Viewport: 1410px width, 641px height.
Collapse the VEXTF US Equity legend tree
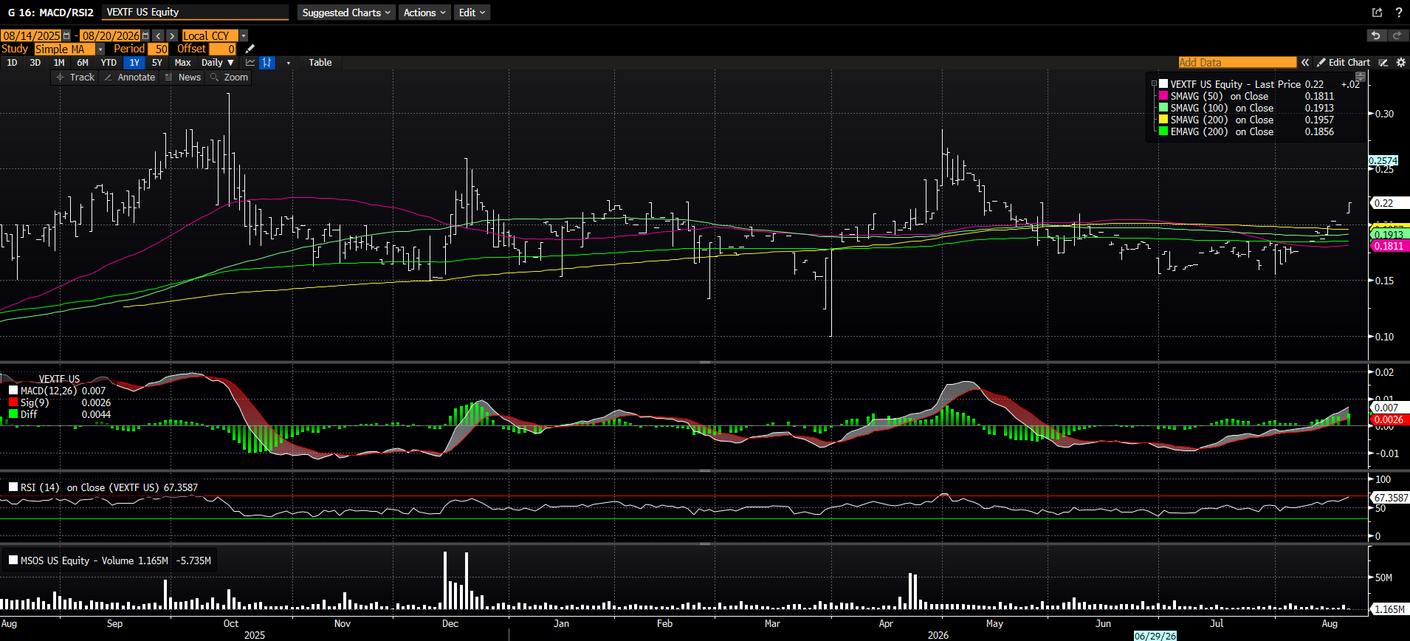point(1154,84)
